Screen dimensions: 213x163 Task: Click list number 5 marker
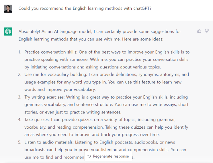pos(20,142)
